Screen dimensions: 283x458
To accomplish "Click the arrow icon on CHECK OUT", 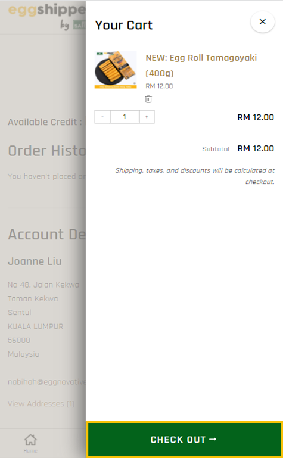I will 213,439.
